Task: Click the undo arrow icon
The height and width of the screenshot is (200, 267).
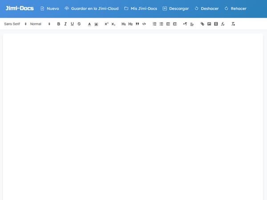Action: 197,8
